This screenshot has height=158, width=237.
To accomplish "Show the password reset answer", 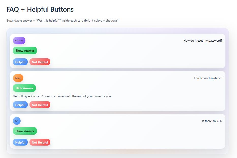I will [x=25, y=50].
